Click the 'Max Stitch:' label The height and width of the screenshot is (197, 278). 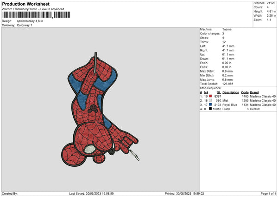[208, 71]
